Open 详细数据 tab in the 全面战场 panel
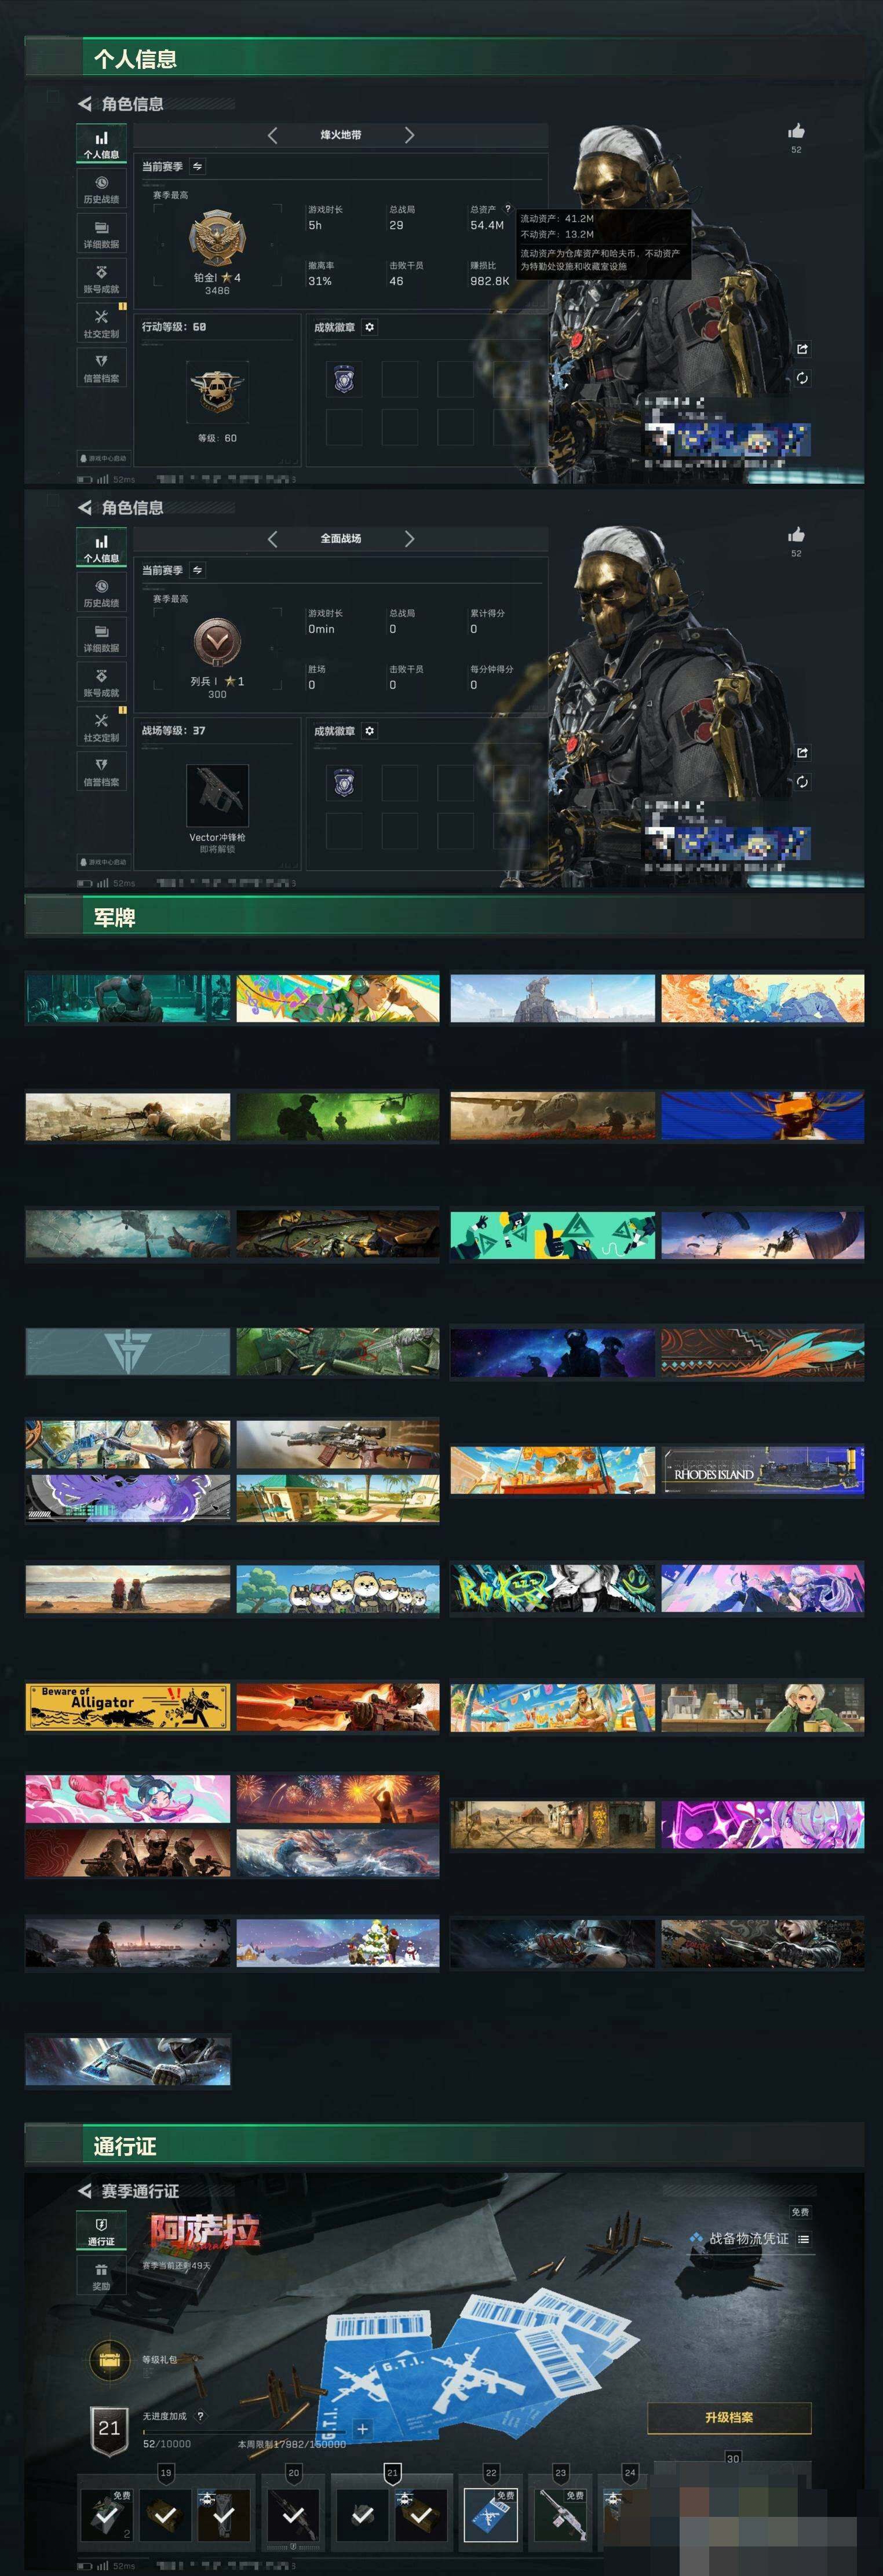The image size is (883, 2576). coord(101,637)
